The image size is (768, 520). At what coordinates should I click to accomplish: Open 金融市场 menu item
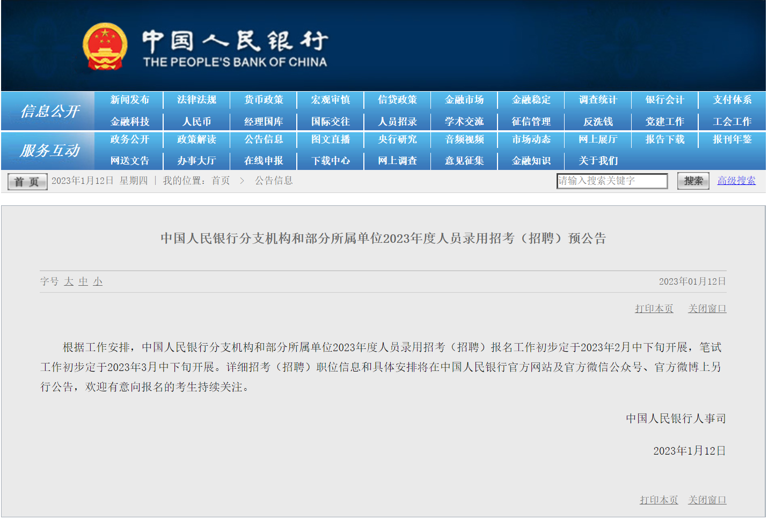(464, 100)
